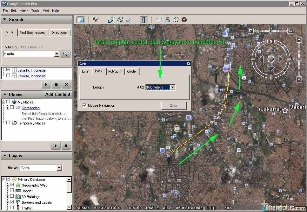Open the Tools menu

click(x=35, y=11)
